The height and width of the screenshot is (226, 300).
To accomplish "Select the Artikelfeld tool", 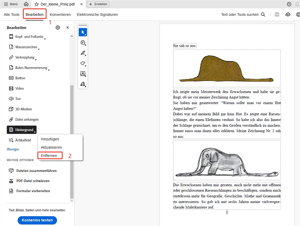I will coord(20,140).
